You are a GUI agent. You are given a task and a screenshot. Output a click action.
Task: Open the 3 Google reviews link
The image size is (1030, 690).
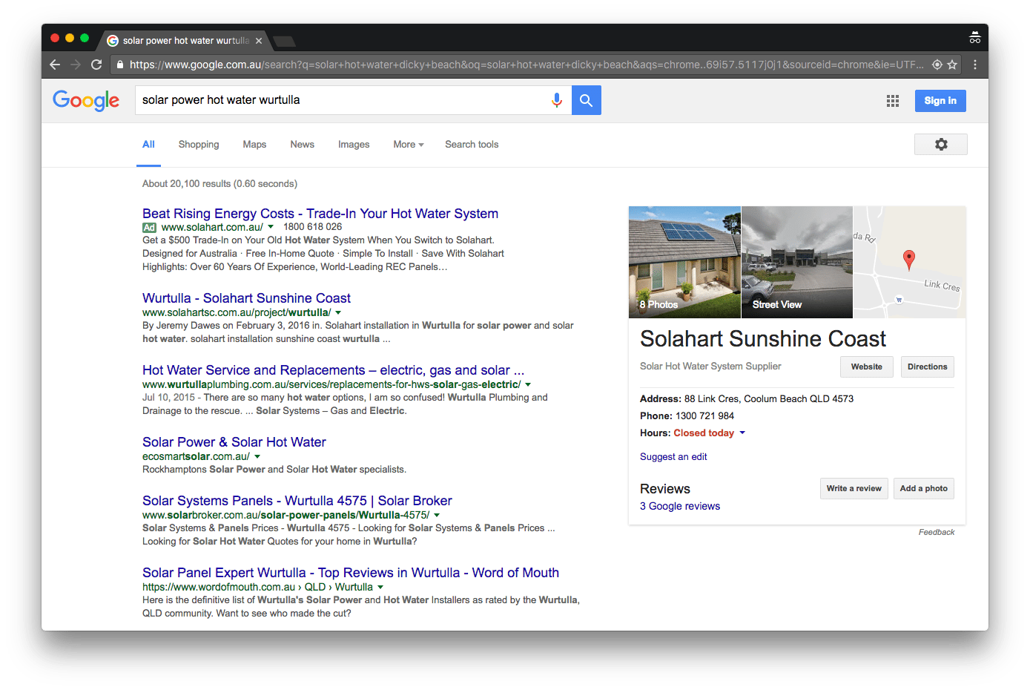[679, 505]
